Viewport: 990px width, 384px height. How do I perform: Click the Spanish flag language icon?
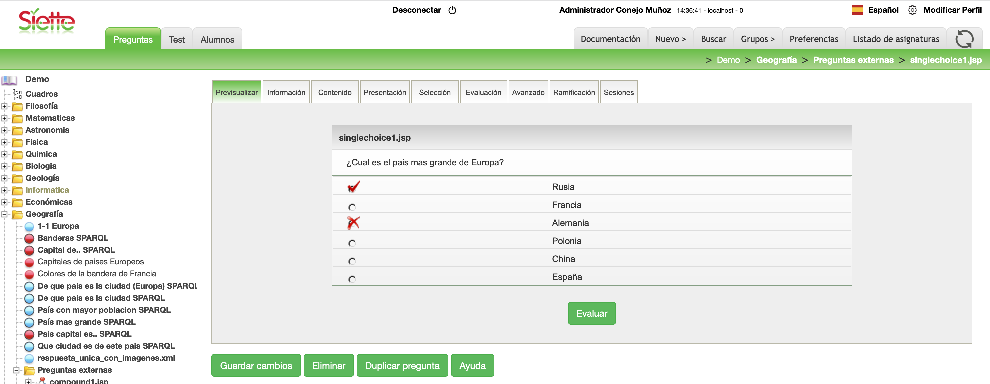857,10
